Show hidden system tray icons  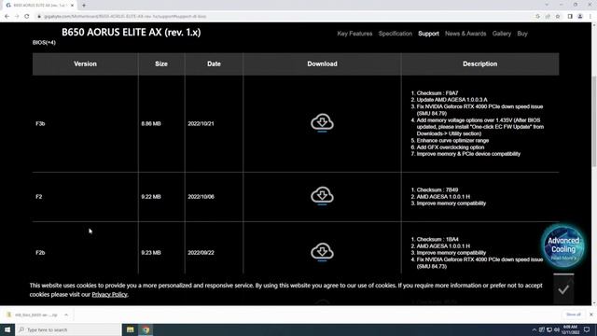coord(535,329)
